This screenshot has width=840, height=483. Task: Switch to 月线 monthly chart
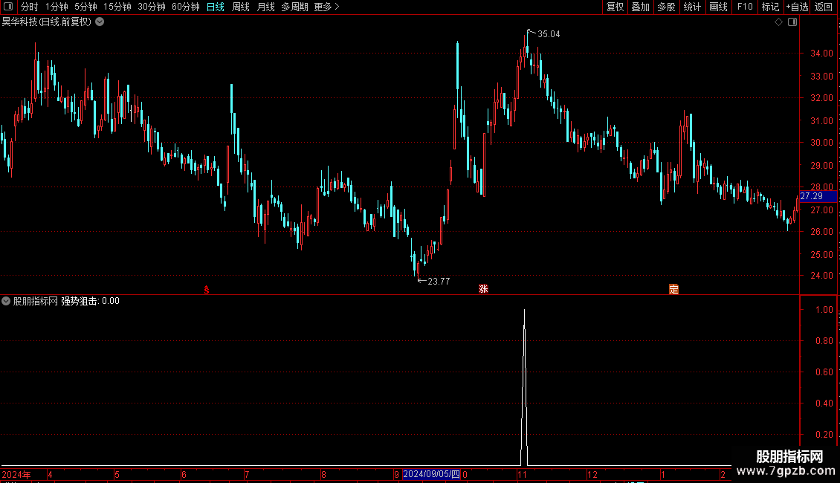(x=265, y=7)
